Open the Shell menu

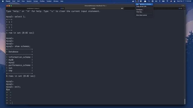pos(14,1)
